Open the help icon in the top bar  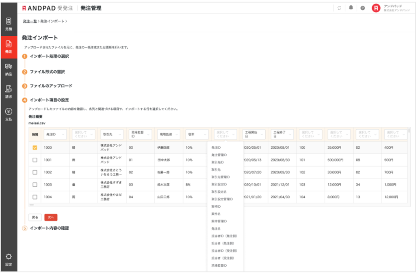click(x=362, y=7)
